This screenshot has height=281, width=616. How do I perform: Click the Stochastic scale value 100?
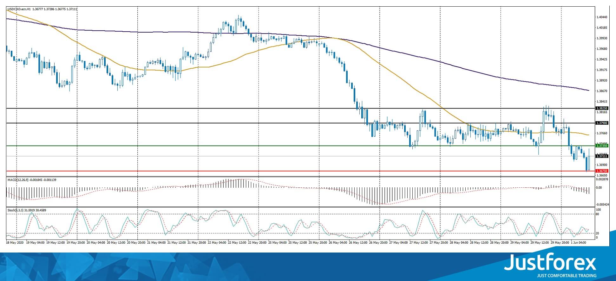(x=599, y=210)
